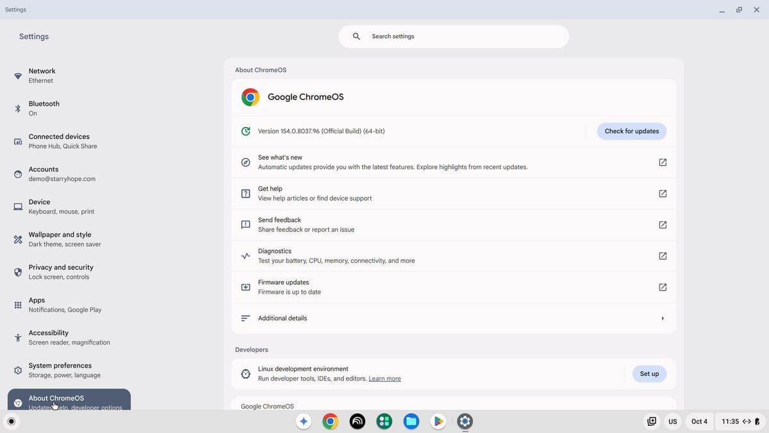Click the Firmware updates download icon

pyautogui.click(x=245, y=287)
